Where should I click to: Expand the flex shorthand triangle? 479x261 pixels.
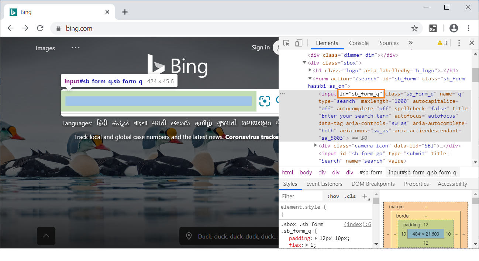click(307, 245)
